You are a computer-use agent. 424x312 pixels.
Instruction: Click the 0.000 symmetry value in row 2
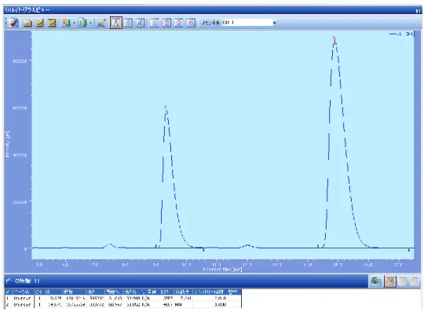pos(221,304)
